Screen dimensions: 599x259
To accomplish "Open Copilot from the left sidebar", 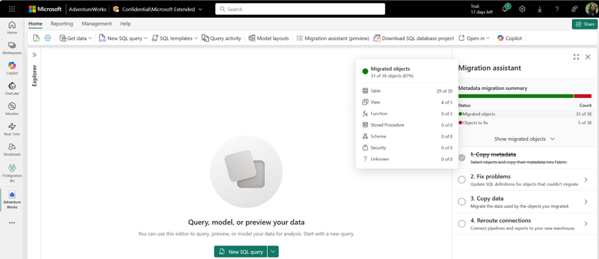I will coord(12,67).
